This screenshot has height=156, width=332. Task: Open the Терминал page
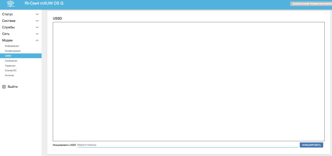pos(10,66)
